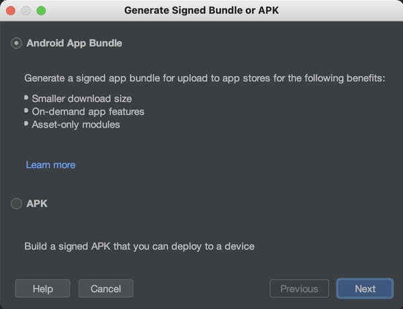Click the signed app bundle description line

click(205, 78)
